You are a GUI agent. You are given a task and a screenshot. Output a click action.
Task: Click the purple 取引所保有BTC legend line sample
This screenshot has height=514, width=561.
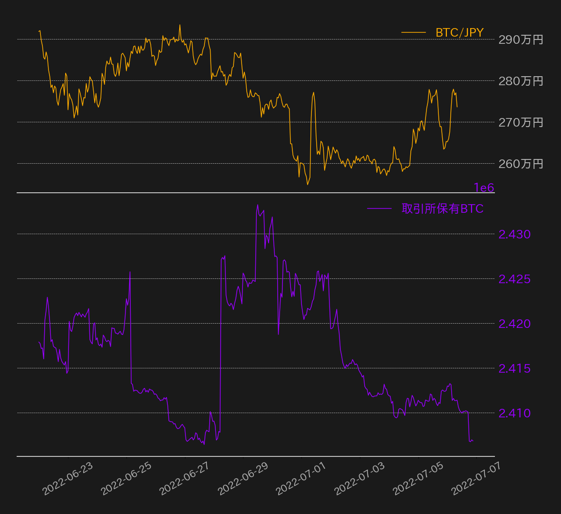click(379, 208)
